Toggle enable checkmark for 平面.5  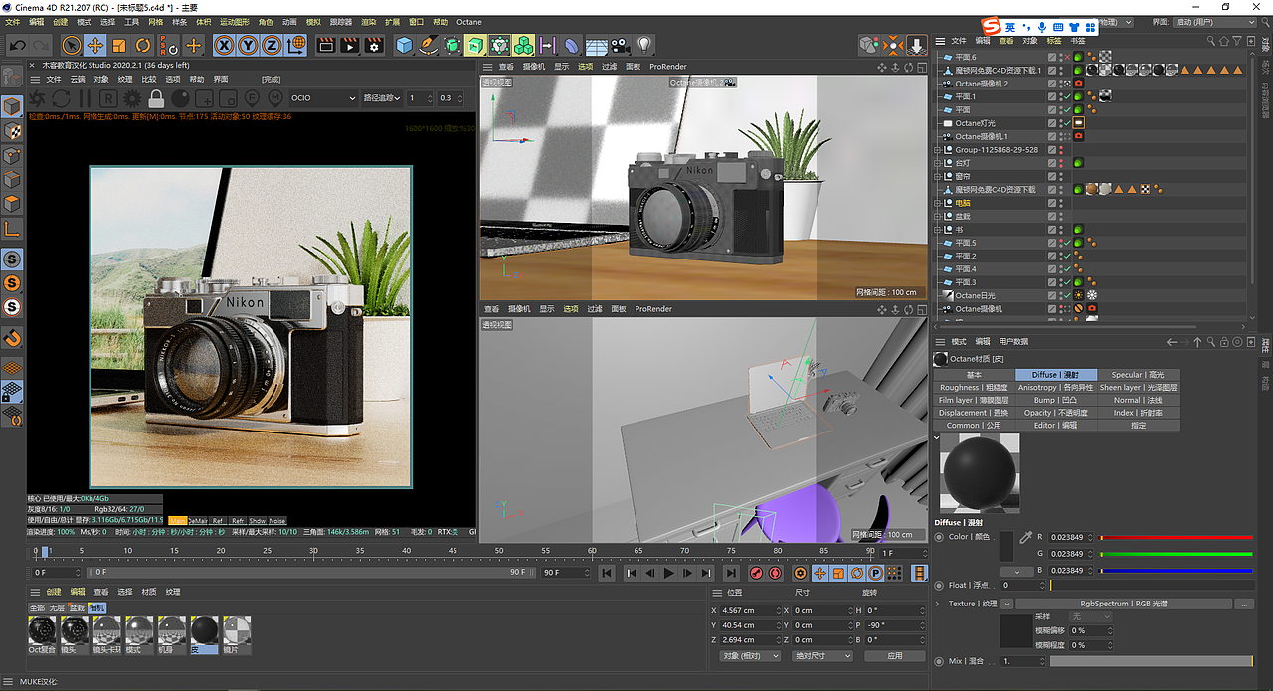point(1065,243)
